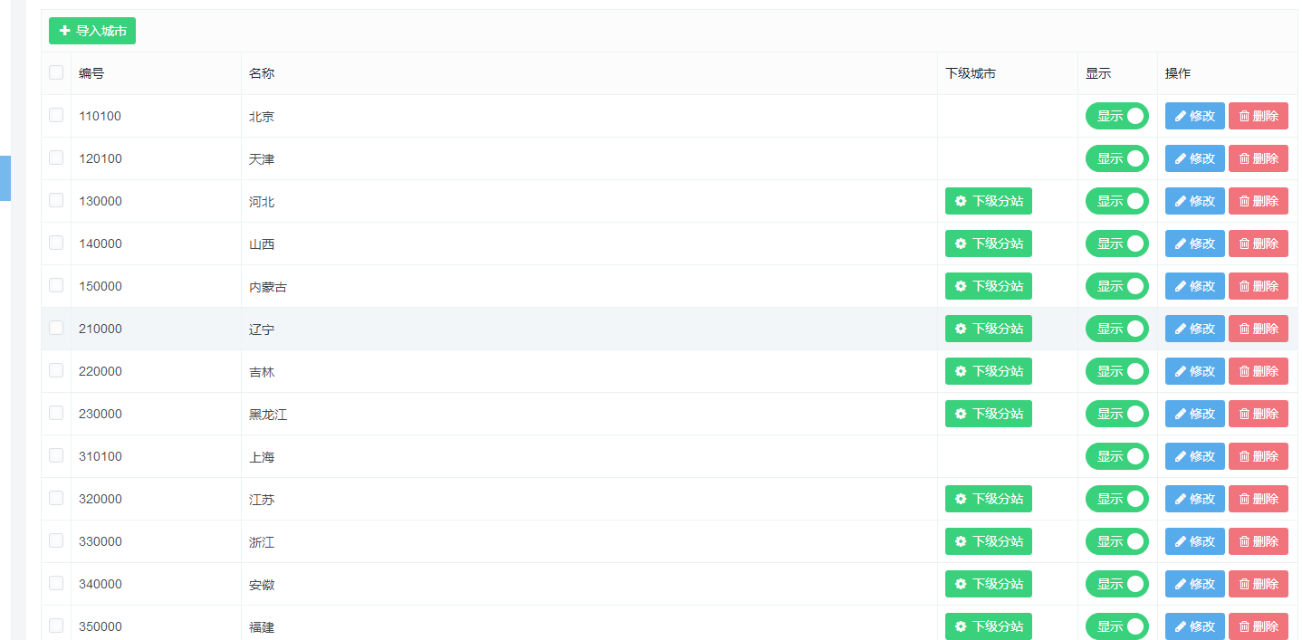
Task: Click the 编号 column header
Action: point(91,73)
